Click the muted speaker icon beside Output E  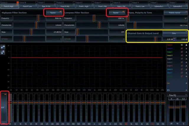pyautogui.click(x=182, y=59)
